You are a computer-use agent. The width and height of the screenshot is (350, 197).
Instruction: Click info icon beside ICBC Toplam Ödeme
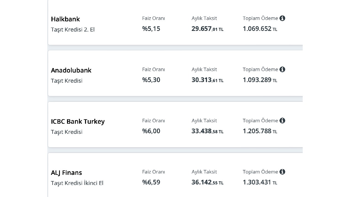282,121
